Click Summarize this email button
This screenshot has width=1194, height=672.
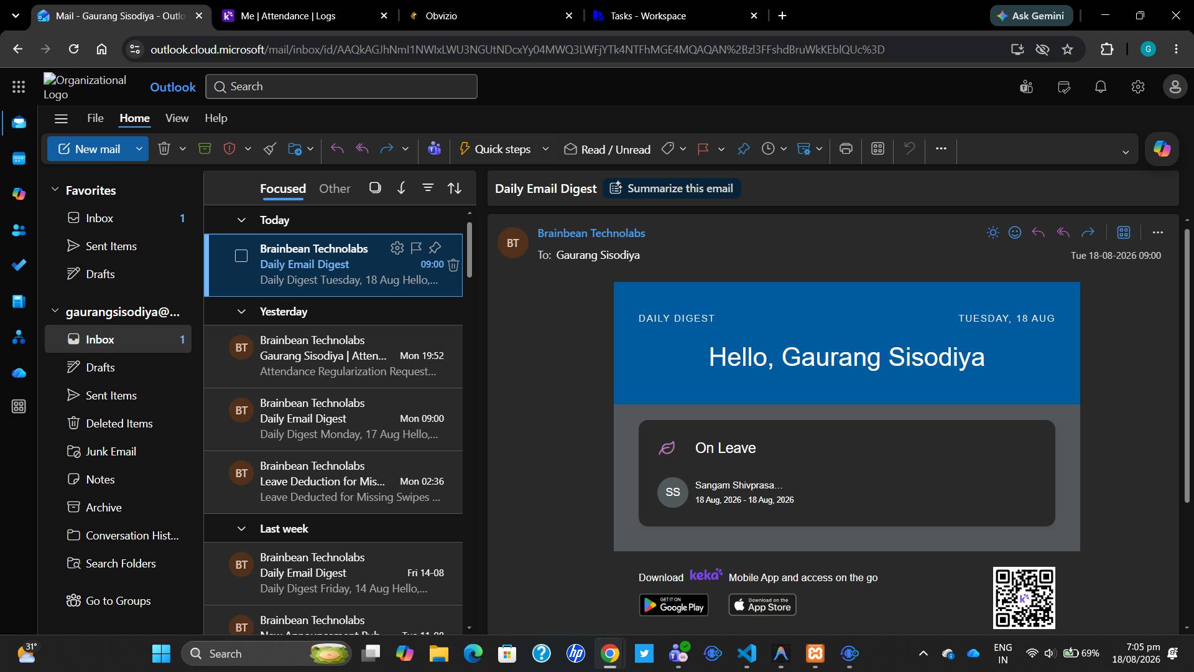click(x=672, y=189)
